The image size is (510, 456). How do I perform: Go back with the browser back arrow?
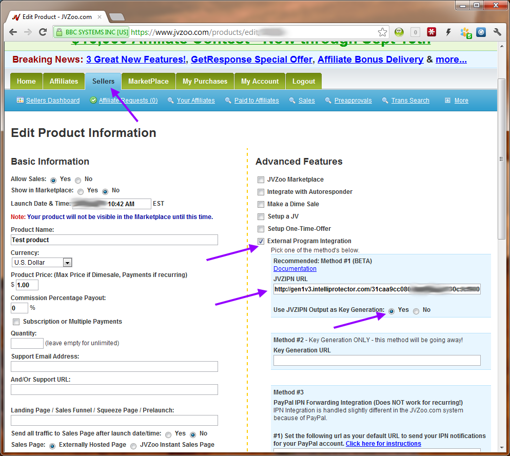tap(13, 32)
